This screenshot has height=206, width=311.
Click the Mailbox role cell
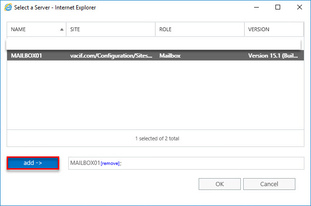tap(170, 56)
